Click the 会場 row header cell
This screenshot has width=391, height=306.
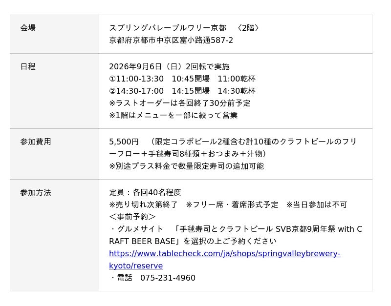pyautogui.click(x=54, y=34)
